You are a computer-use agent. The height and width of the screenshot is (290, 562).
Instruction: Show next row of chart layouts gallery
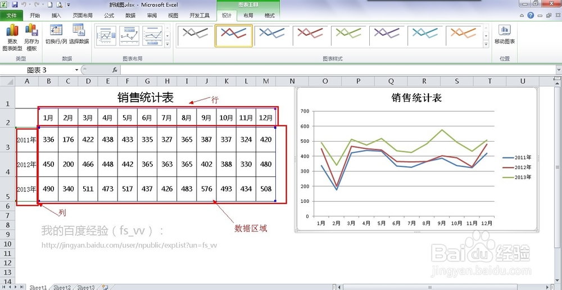pos(167,36)
